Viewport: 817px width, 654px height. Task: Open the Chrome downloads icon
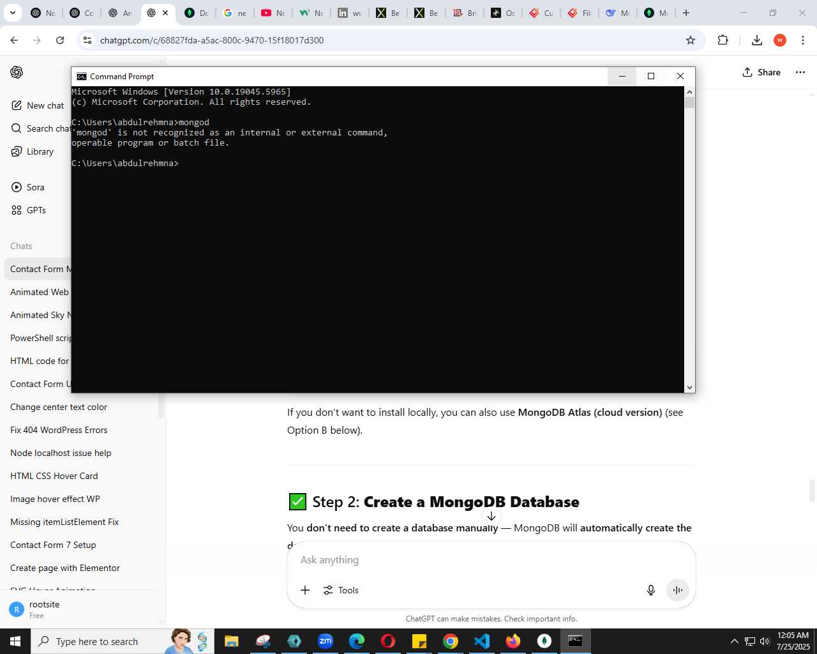[x=757, y=40]
